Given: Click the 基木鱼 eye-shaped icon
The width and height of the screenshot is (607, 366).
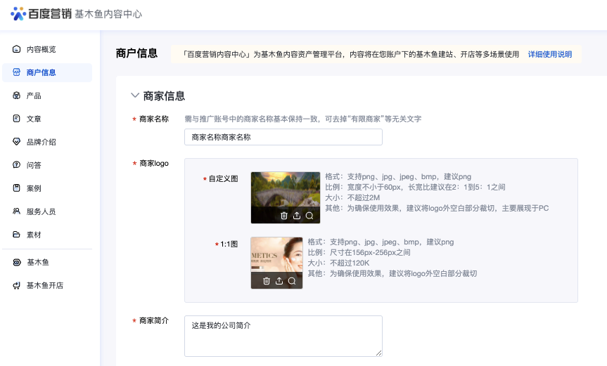Looking at the screenshot, I should pyautogui.click(x=16, y=263).
